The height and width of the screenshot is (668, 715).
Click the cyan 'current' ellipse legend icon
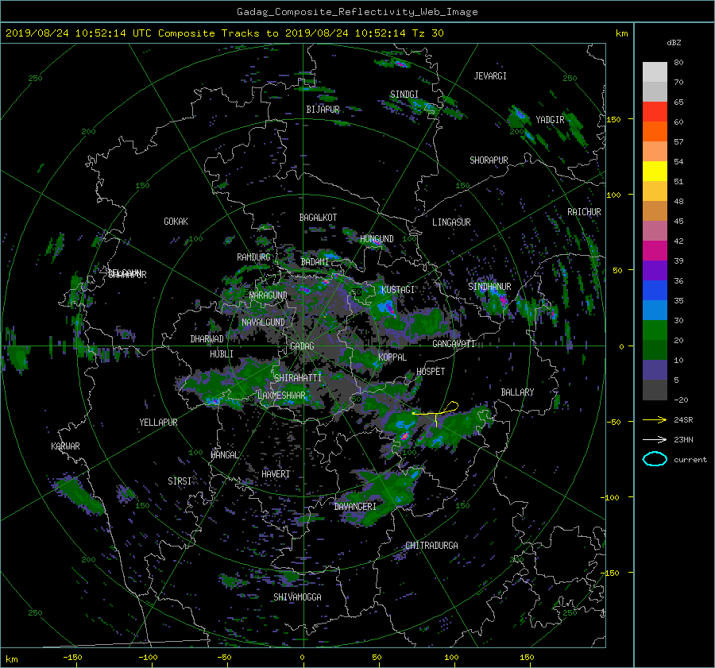pyautogui.click(x=655, y=459)
